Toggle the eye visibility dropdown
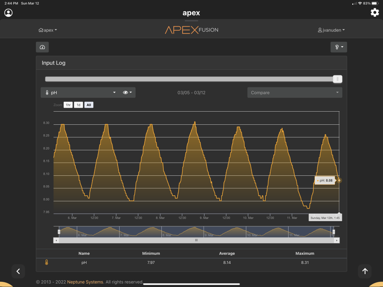 [127, 92]
